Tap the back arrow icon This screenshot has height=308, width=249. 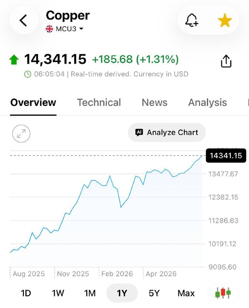coord(23,20)
